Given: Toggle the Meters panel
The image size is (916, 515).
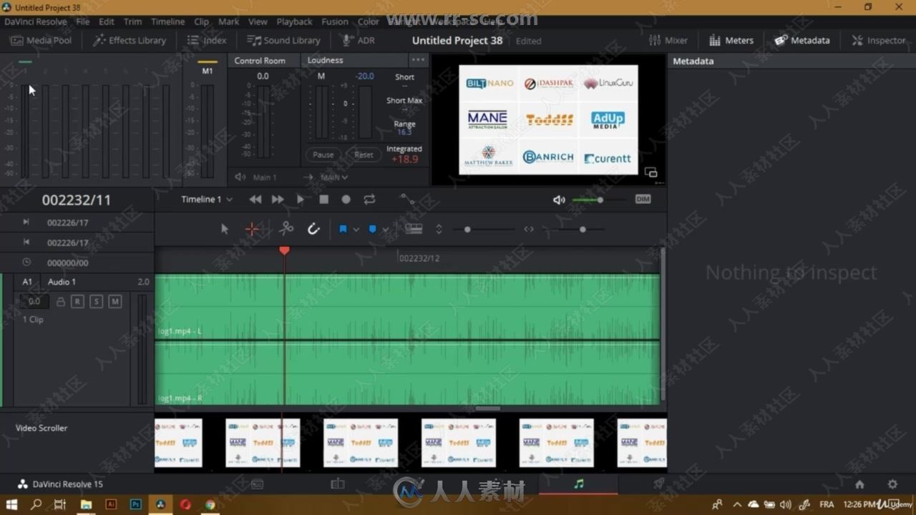Looking at the screenshot, I should (x=731, y=40).
